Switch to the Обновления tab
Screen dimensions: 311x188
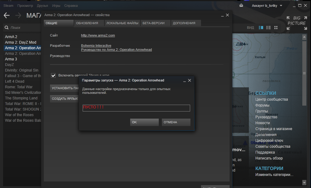tap(89, 23)
